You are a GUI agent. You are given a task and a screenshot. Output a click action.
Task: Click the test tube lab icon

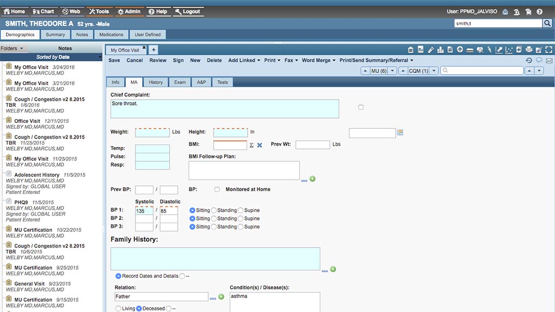point(431,50)
